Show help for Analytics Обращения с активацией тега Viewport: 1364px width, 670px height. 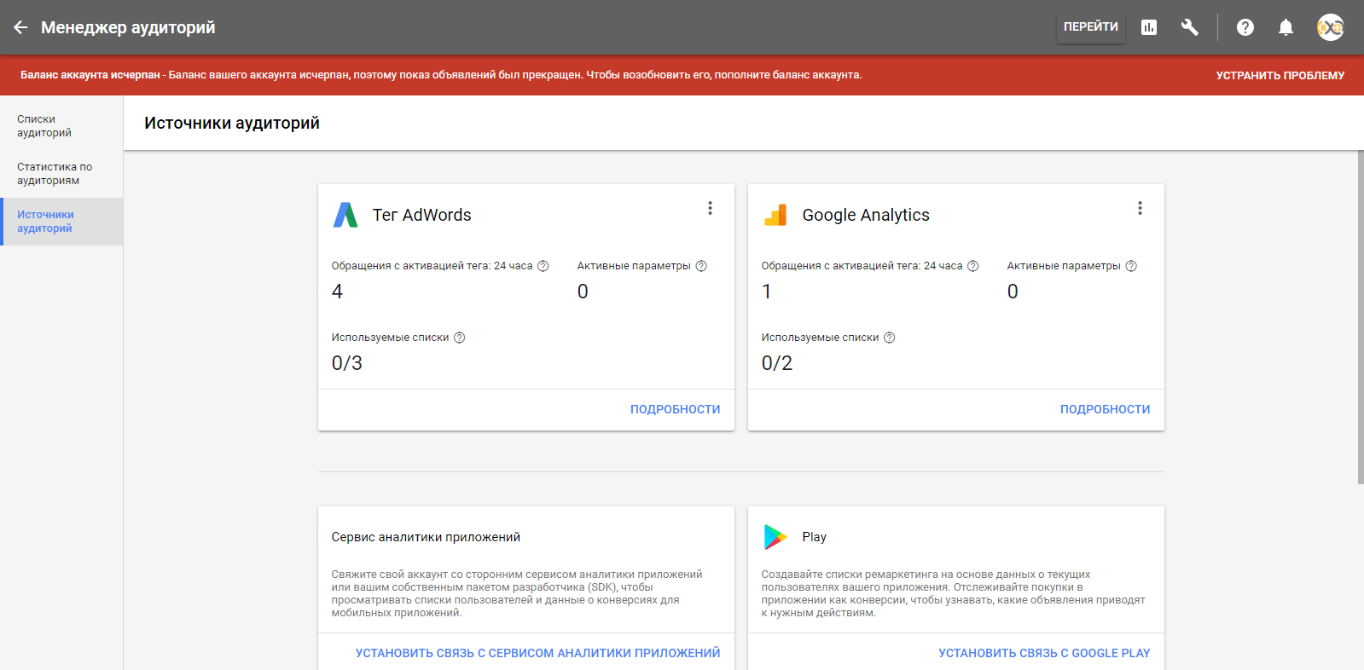click(x=973, y=266)
